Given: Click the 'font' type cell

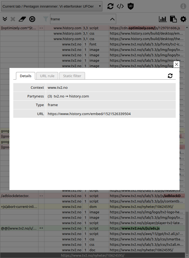Looking at the screenshot, I should pos(99,44).
